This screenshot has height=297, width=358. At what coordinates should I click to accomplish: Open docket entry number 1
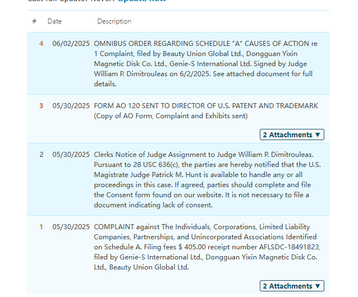pos(41,227)
